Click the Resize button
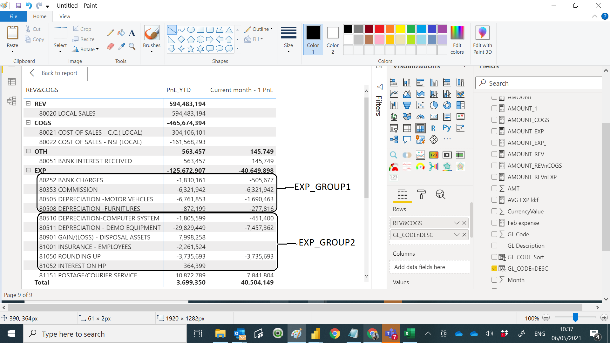 coord(83,39)
